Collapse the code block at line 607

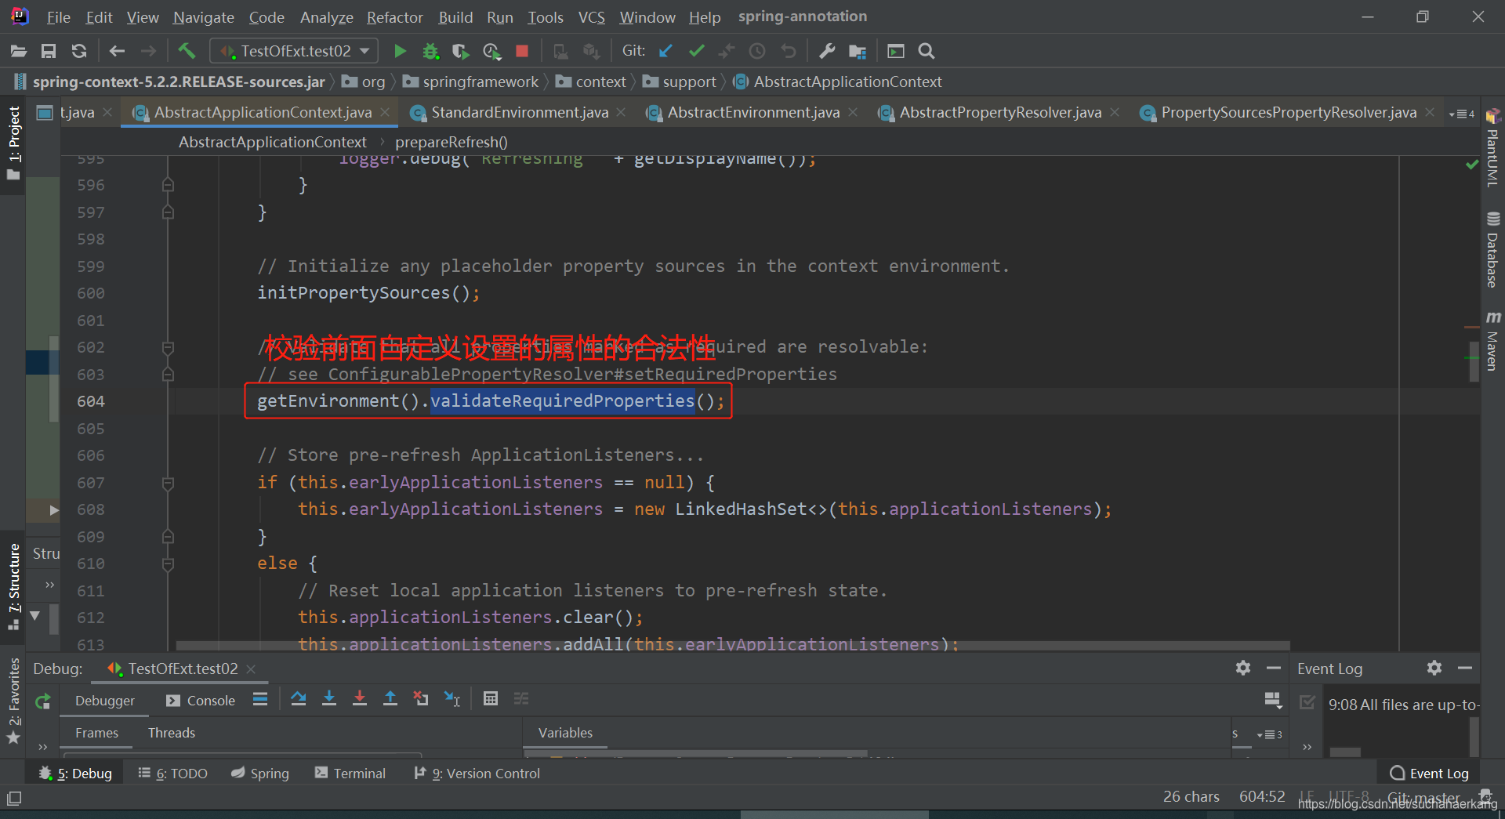click(x=168, y=483)
